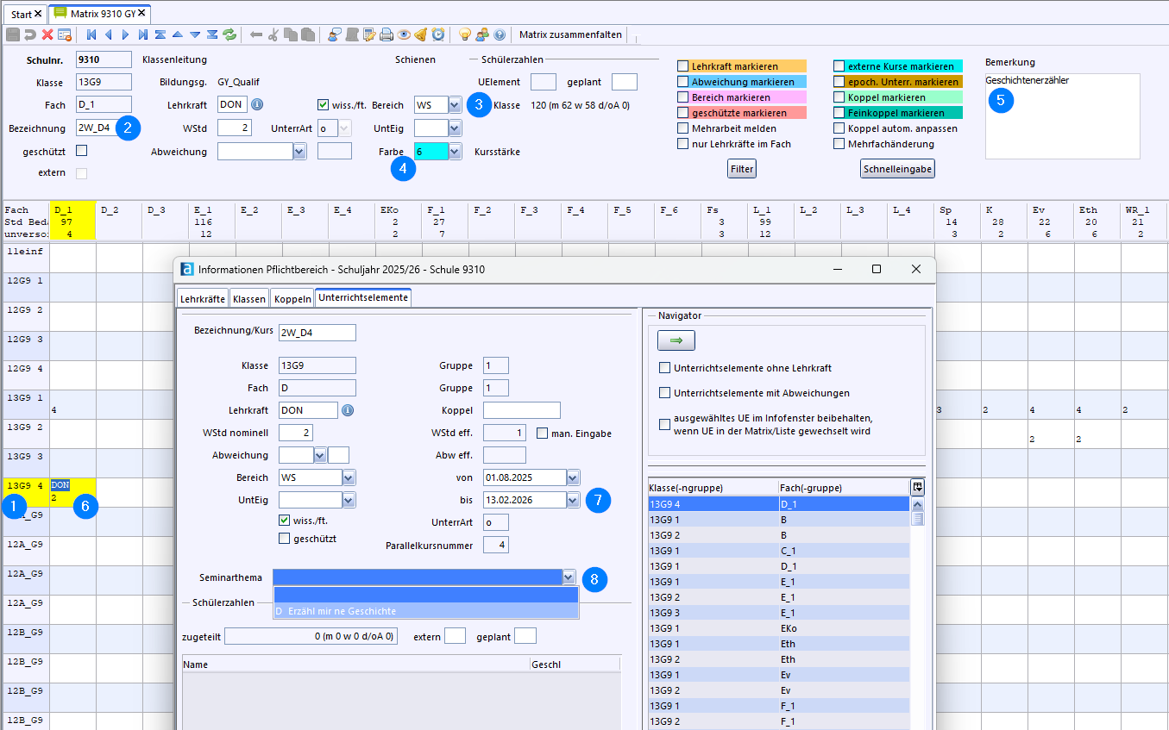This screenshot has width=1169, height=730.
Task: Enable the Feinkoppel markieren checkbox
Action: [x=839, y=113]
